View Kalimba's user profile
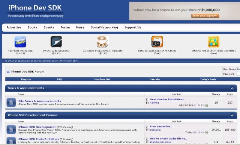Screen dimensions: 240x145 154,103
